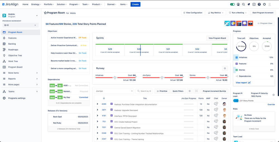279x142 pixels.
Task: Click the Override link
Action: pyautogui.click(x=271, y=105)
